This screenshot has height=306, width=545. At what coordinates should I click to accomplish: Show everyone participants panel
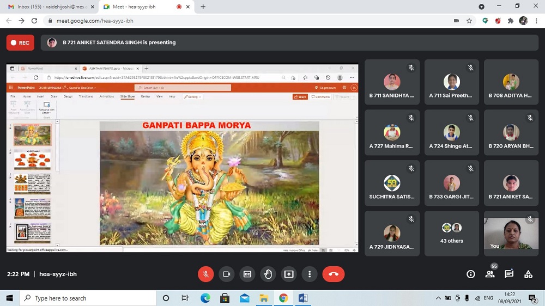(490, 274)
